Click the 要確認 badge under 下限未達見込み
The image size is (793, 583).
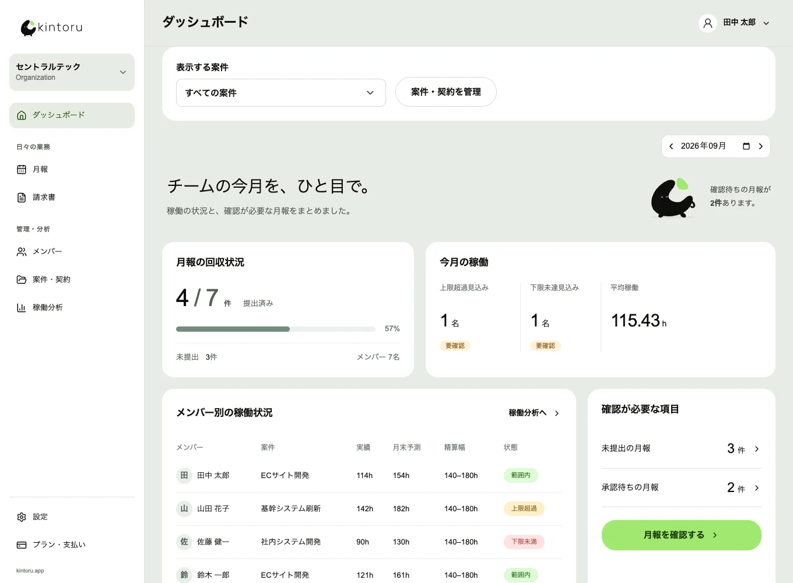[546, 346]
